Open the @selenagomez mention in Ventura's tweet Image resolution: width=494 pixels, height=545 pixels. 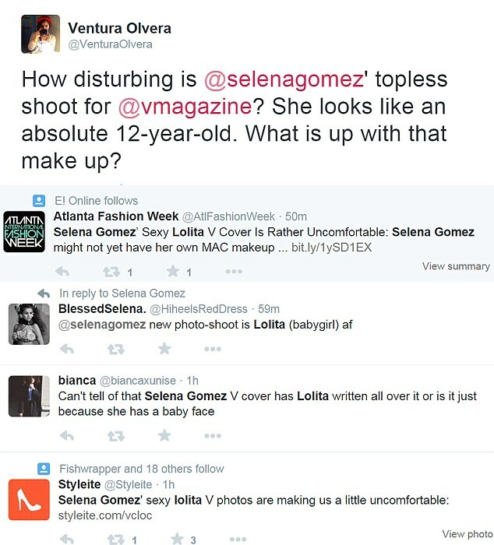pyautogui.click(x=284, y=79)
